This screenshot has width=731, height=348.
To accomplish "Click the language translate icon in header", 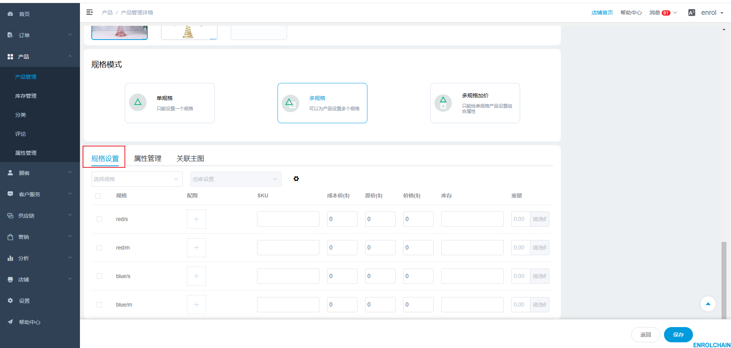I will pyautogui.click(x=692, y=13).
